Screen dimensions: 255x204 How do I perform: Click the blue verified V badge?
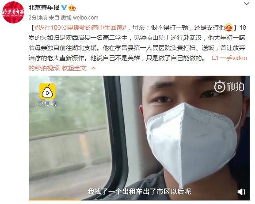pos(64,8)
